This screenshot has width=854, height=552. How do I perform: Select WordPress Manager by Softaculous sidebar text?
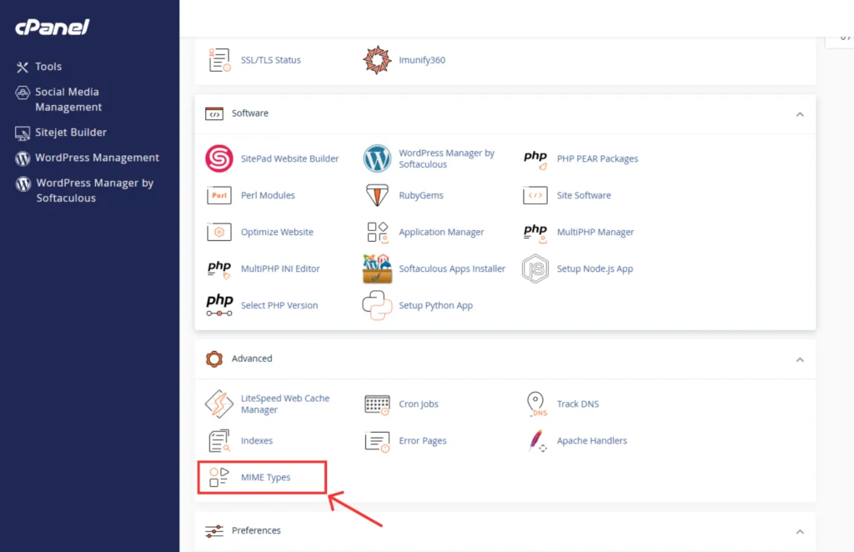tap(95, 191)
